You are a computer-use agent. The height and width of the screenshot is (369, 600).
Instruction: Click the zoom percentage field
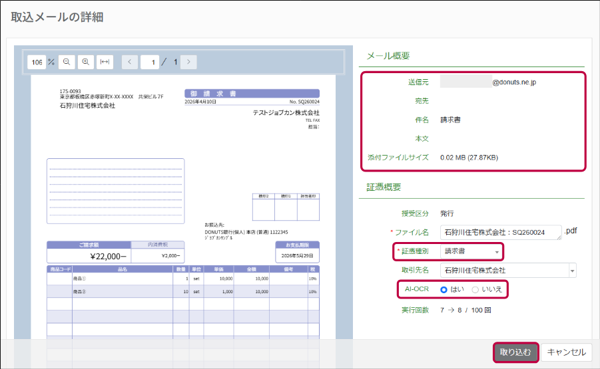[37, 62]
